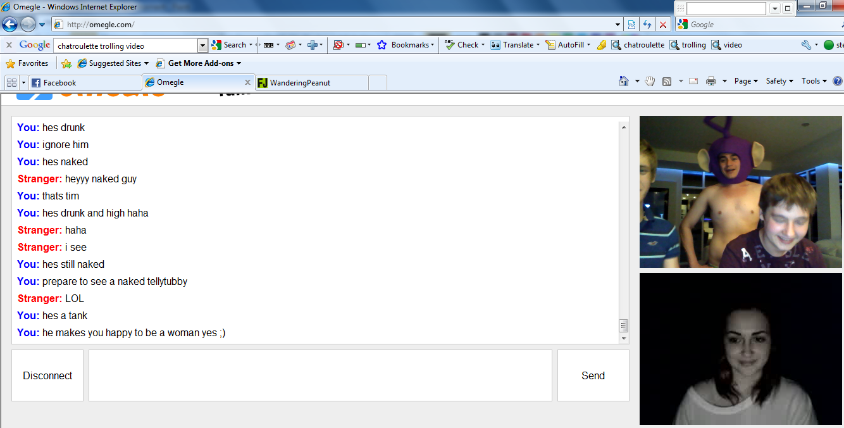Toggle the yellow Highlight marker icon
The image size is (844, 428).
(x=601, y=45)
